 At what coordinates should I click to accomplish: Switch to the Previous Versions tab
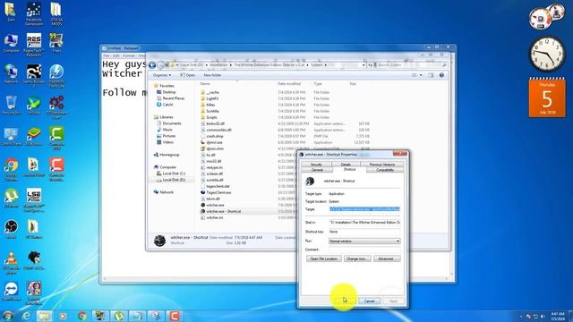(x=382, y=165)
